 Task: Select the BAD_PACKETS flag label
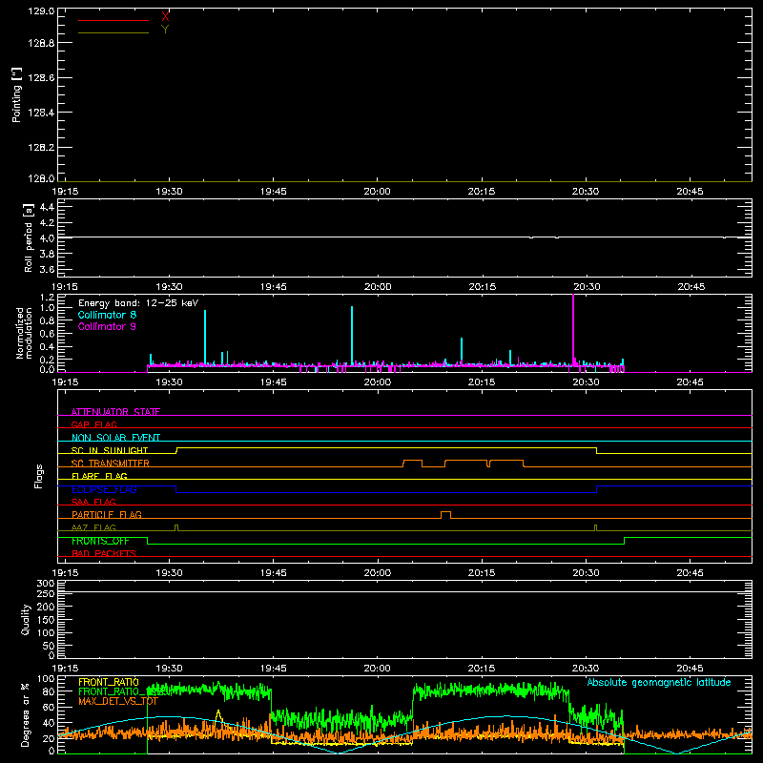tap(104, 553)
